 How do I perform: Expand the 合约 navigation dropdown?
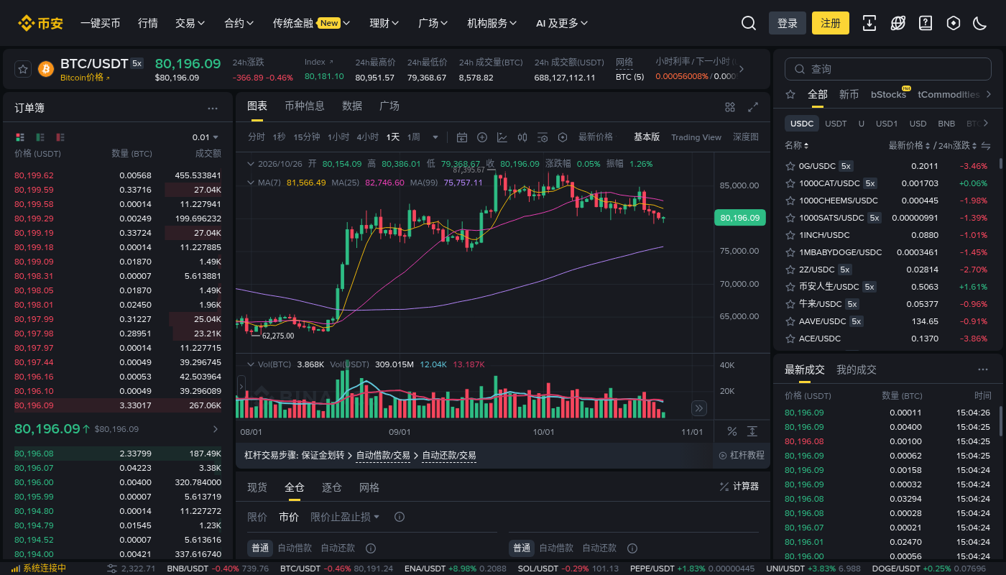pos(239,23)
